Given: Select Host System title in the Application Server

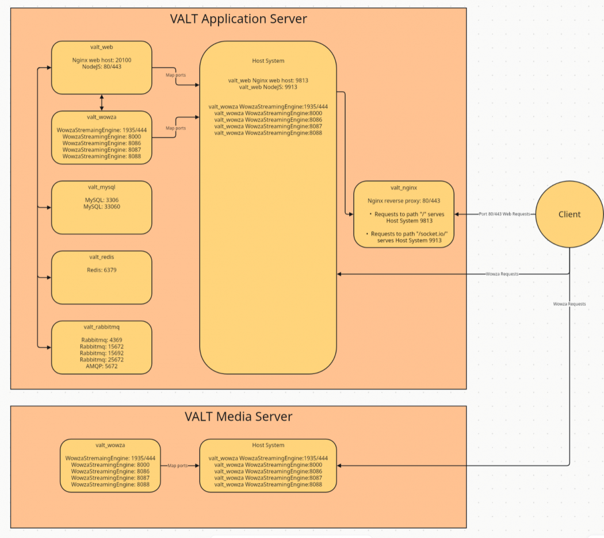Looking at the screenshot, I should [x=268, y=61].
